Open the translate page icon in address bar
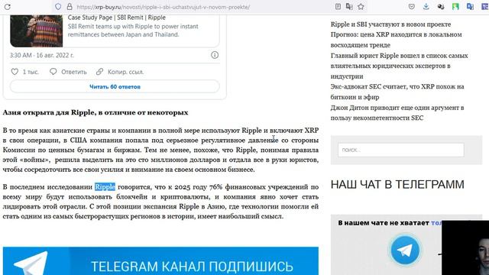 point(349,7)
